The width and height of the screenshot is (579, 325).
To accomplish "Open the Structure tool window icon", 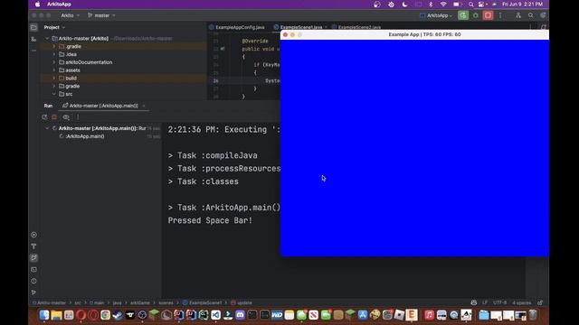I will 34,39.
